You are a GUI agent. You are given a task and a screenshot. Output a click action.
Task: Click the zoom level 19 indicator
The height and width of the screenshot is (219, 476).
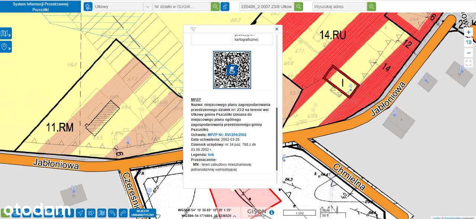[469, 42]
